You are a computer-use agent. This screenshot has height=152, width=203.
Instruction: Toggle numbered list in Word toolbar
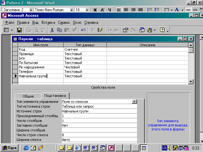[x=149, y=10]
